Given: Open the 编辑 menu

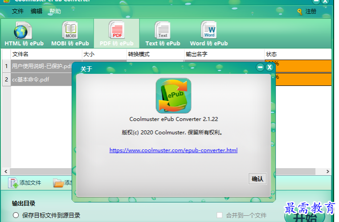Looking at the screenshot, I should [37, 11].
